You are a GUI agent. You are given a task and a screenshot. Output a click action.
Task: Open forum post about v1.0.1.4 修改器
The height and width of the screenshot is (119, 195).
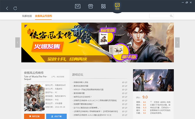coord(95,100)
